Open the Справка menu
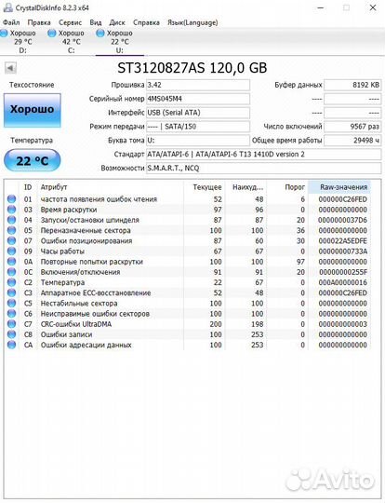 coord(146,22)
